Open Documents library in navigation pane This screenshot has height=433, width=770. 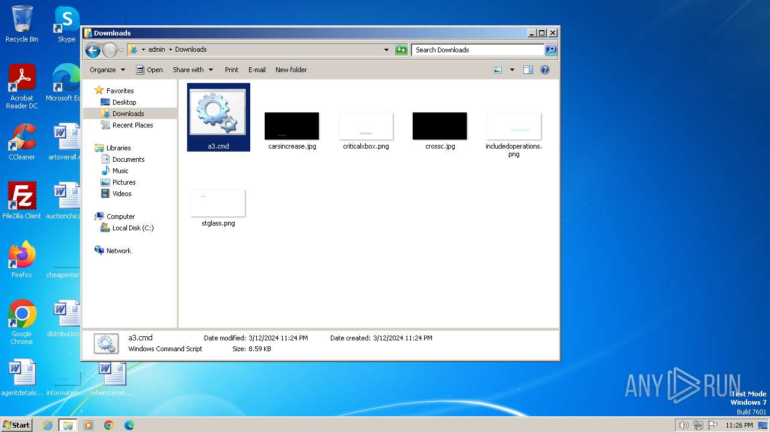(123, 159)
